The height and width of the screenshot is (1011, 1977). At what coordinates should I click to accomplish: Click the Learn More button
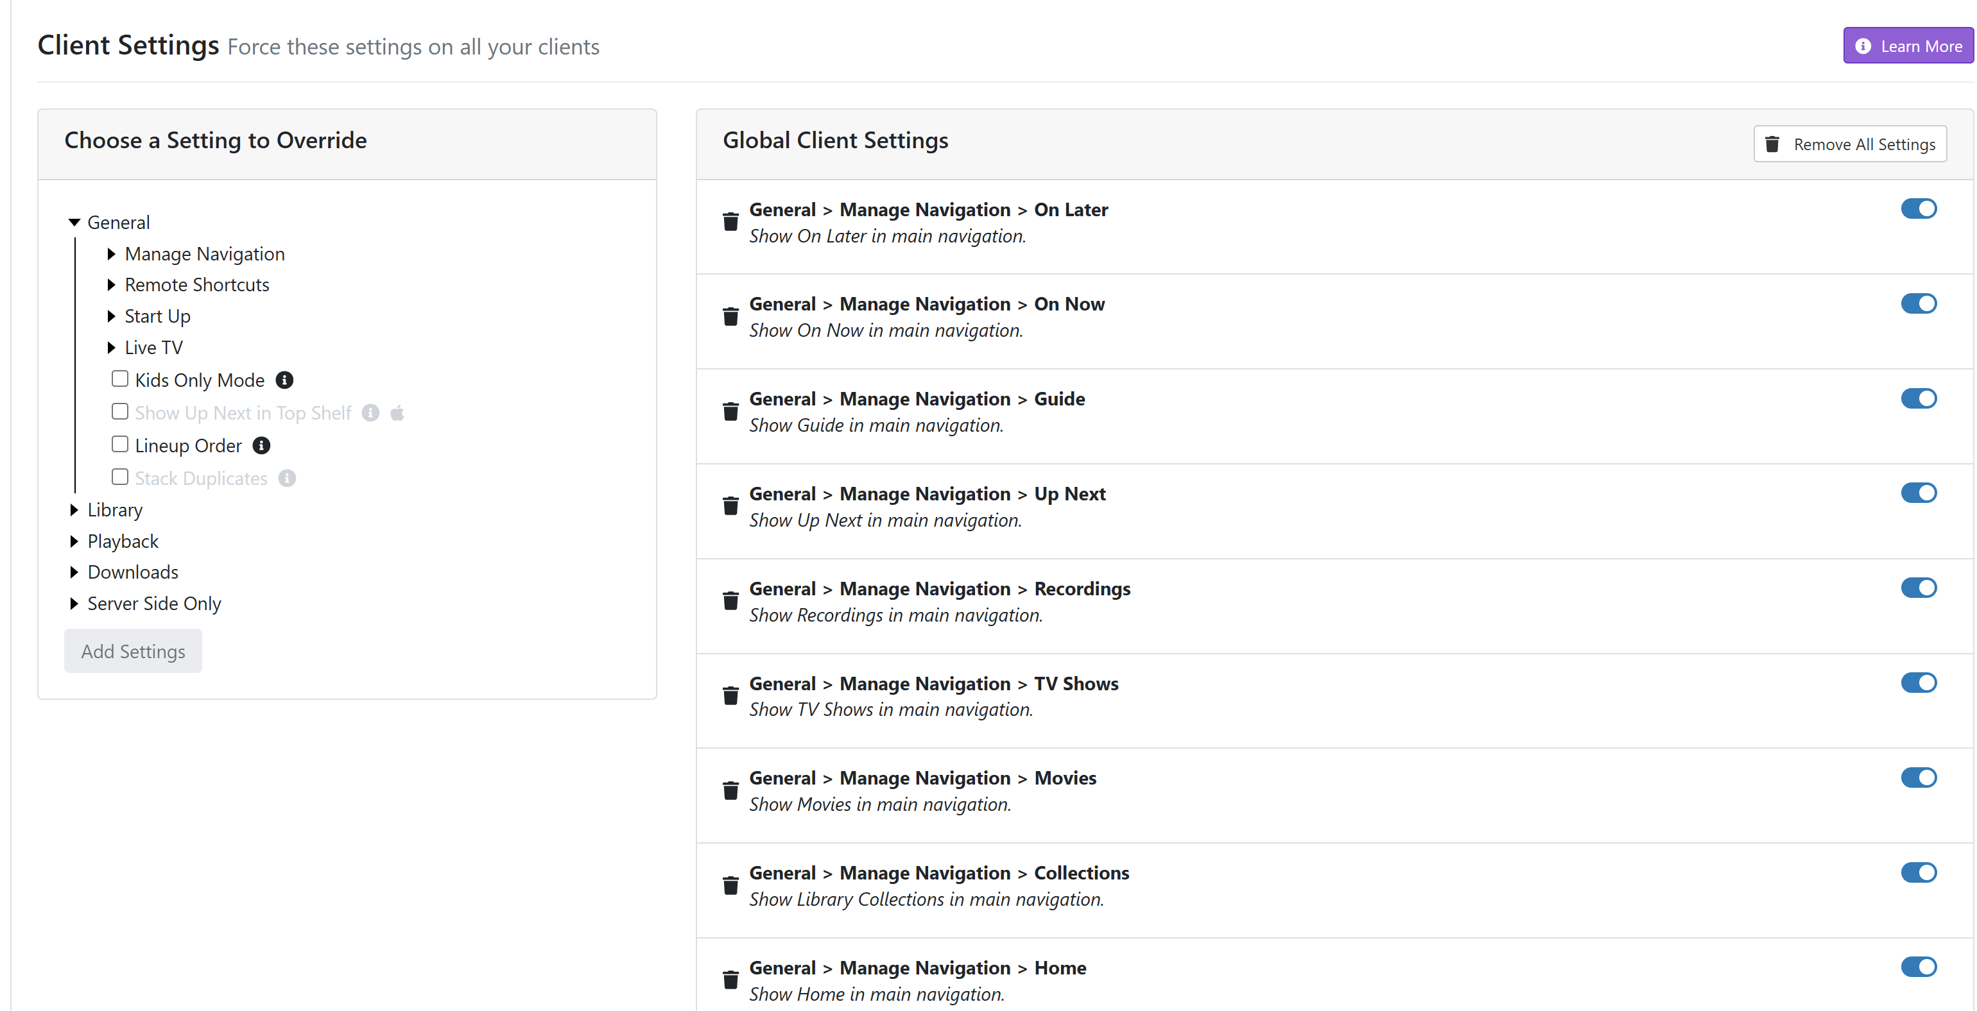tap(1908, 46)
